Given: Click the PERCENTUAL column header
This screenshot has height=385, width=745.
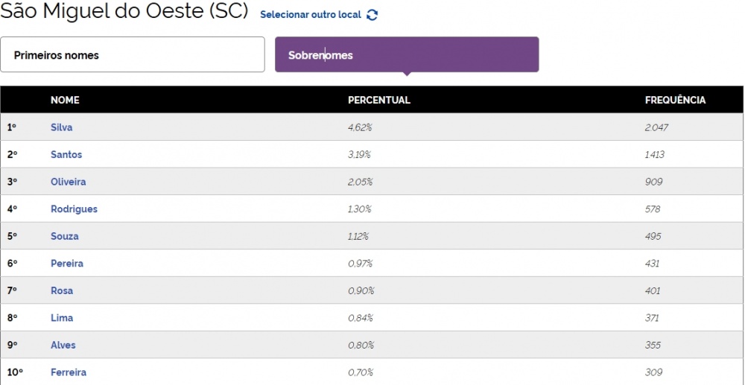Looking at the screenshot, I should (x=379, y=100).
